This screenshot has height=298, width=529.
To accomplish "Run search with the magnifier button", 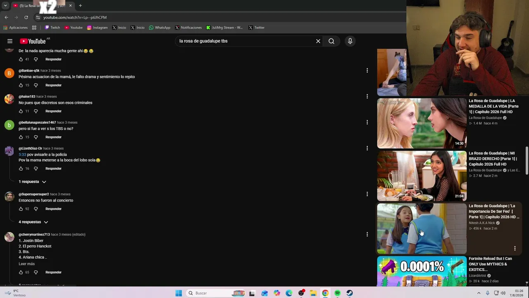I will click(x=331, y=41).
